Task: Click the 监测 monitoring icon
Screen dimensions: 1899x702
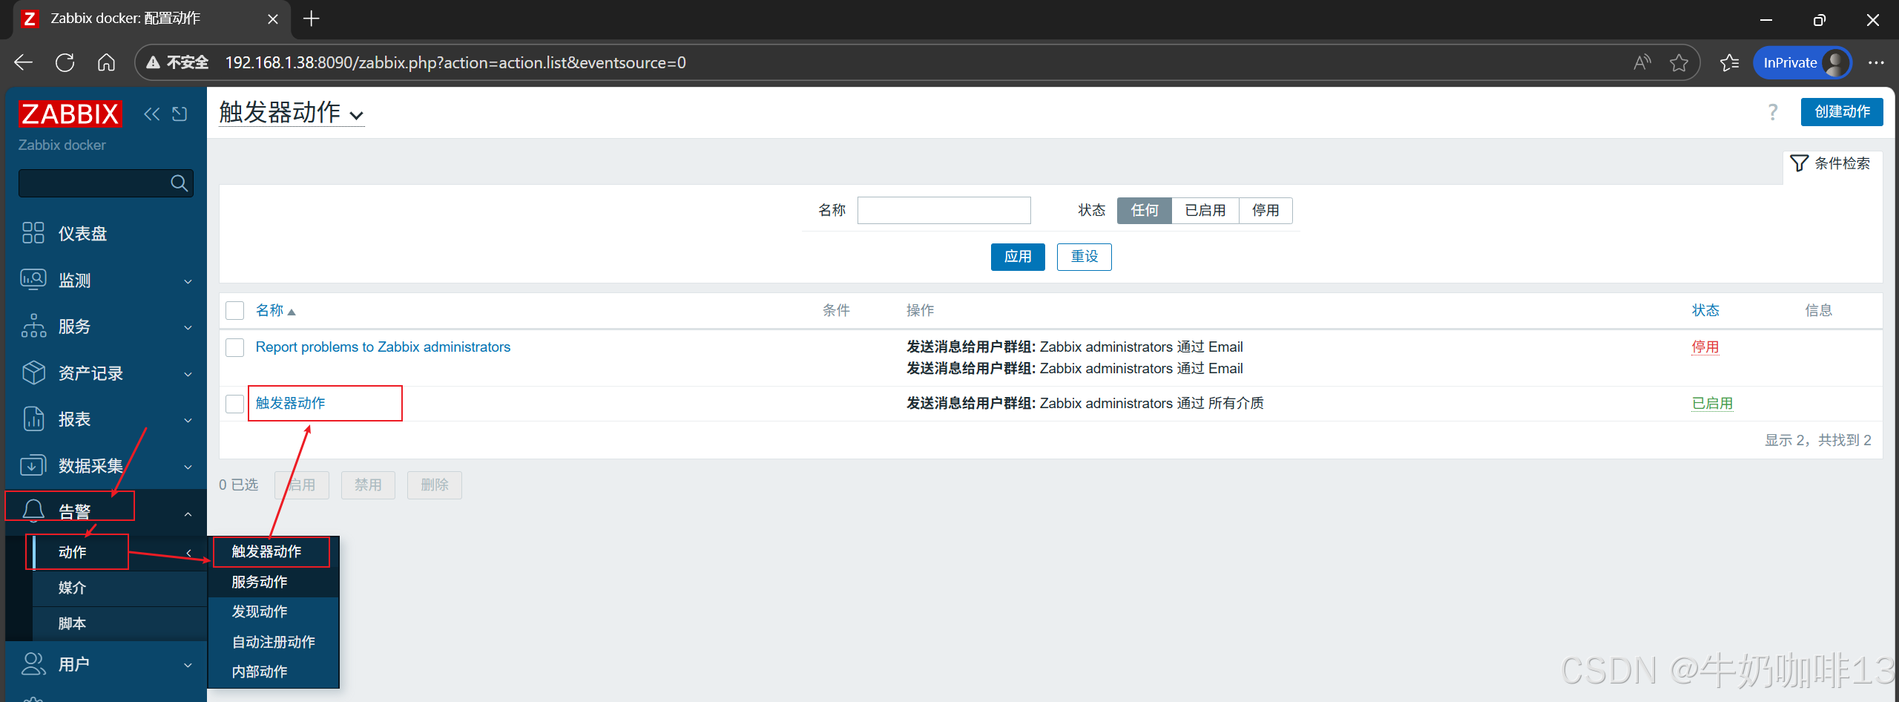Action: (33, 280)
